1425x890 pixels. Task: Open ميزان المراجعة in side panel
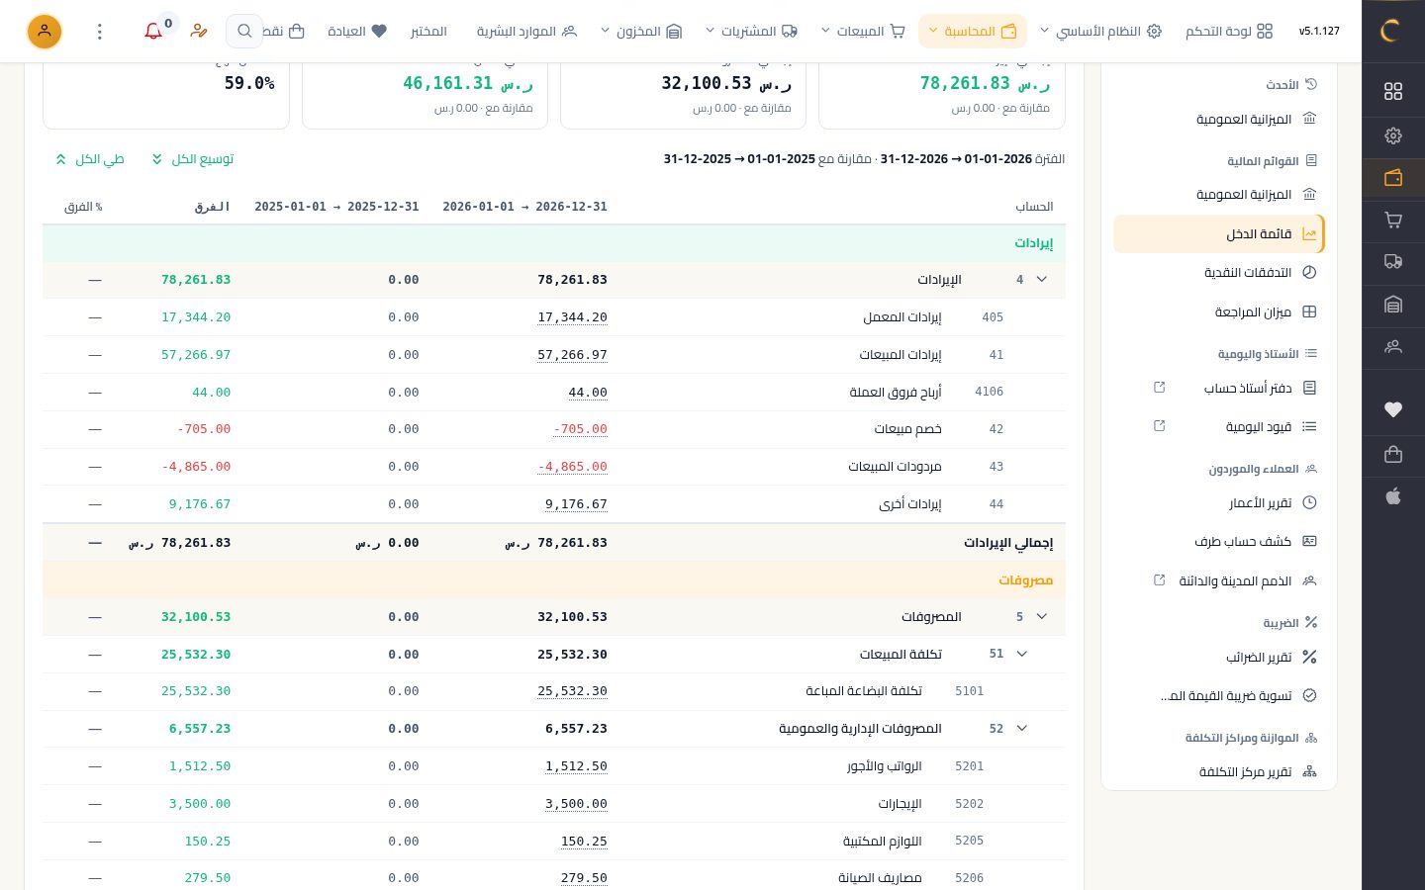[x=1219, y=312]
